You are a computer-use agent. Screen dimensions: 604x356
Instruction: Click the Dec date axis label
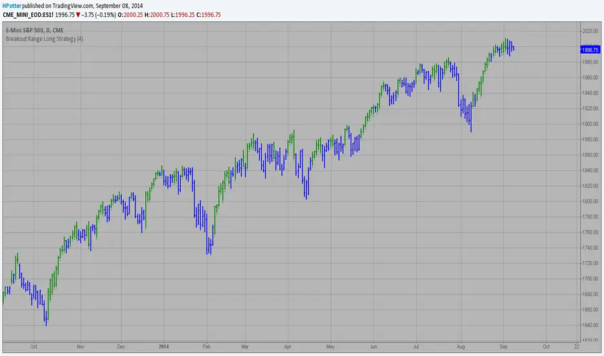coord(121,347)
